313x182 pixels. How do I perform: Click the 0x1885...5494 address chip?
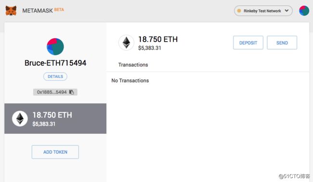(x=55, y=92)
